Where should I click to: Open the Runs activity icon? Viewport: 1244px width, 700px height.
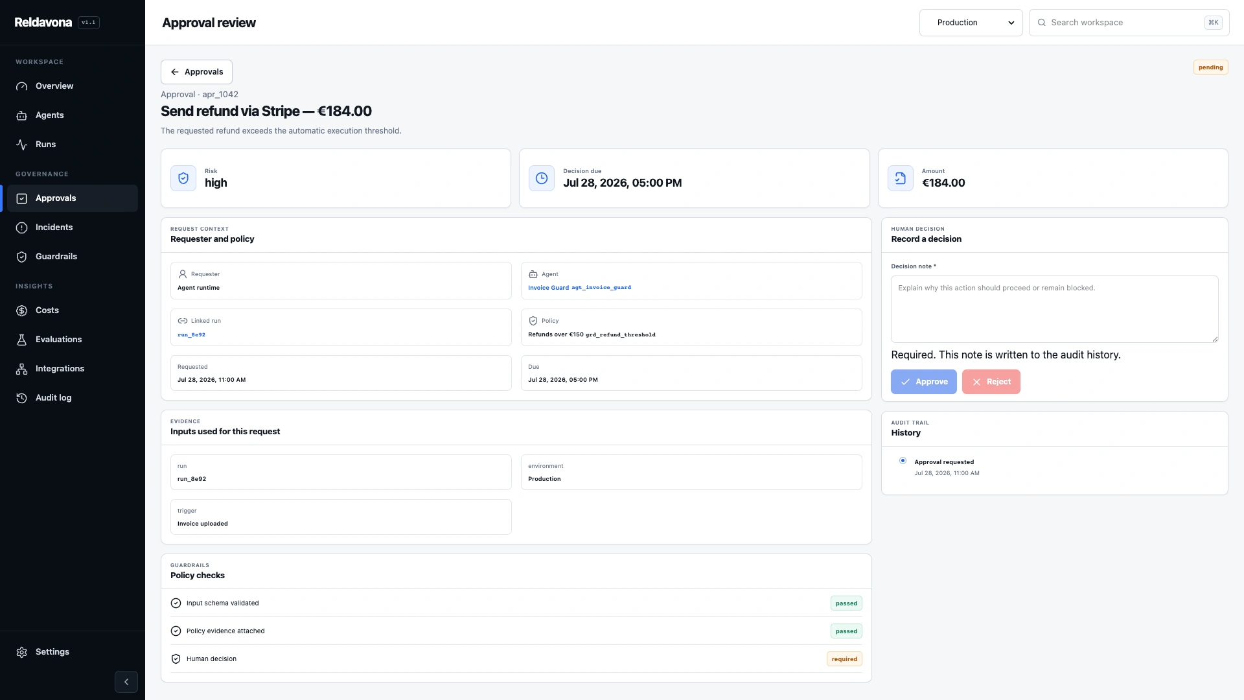click(x=21, y=145)
